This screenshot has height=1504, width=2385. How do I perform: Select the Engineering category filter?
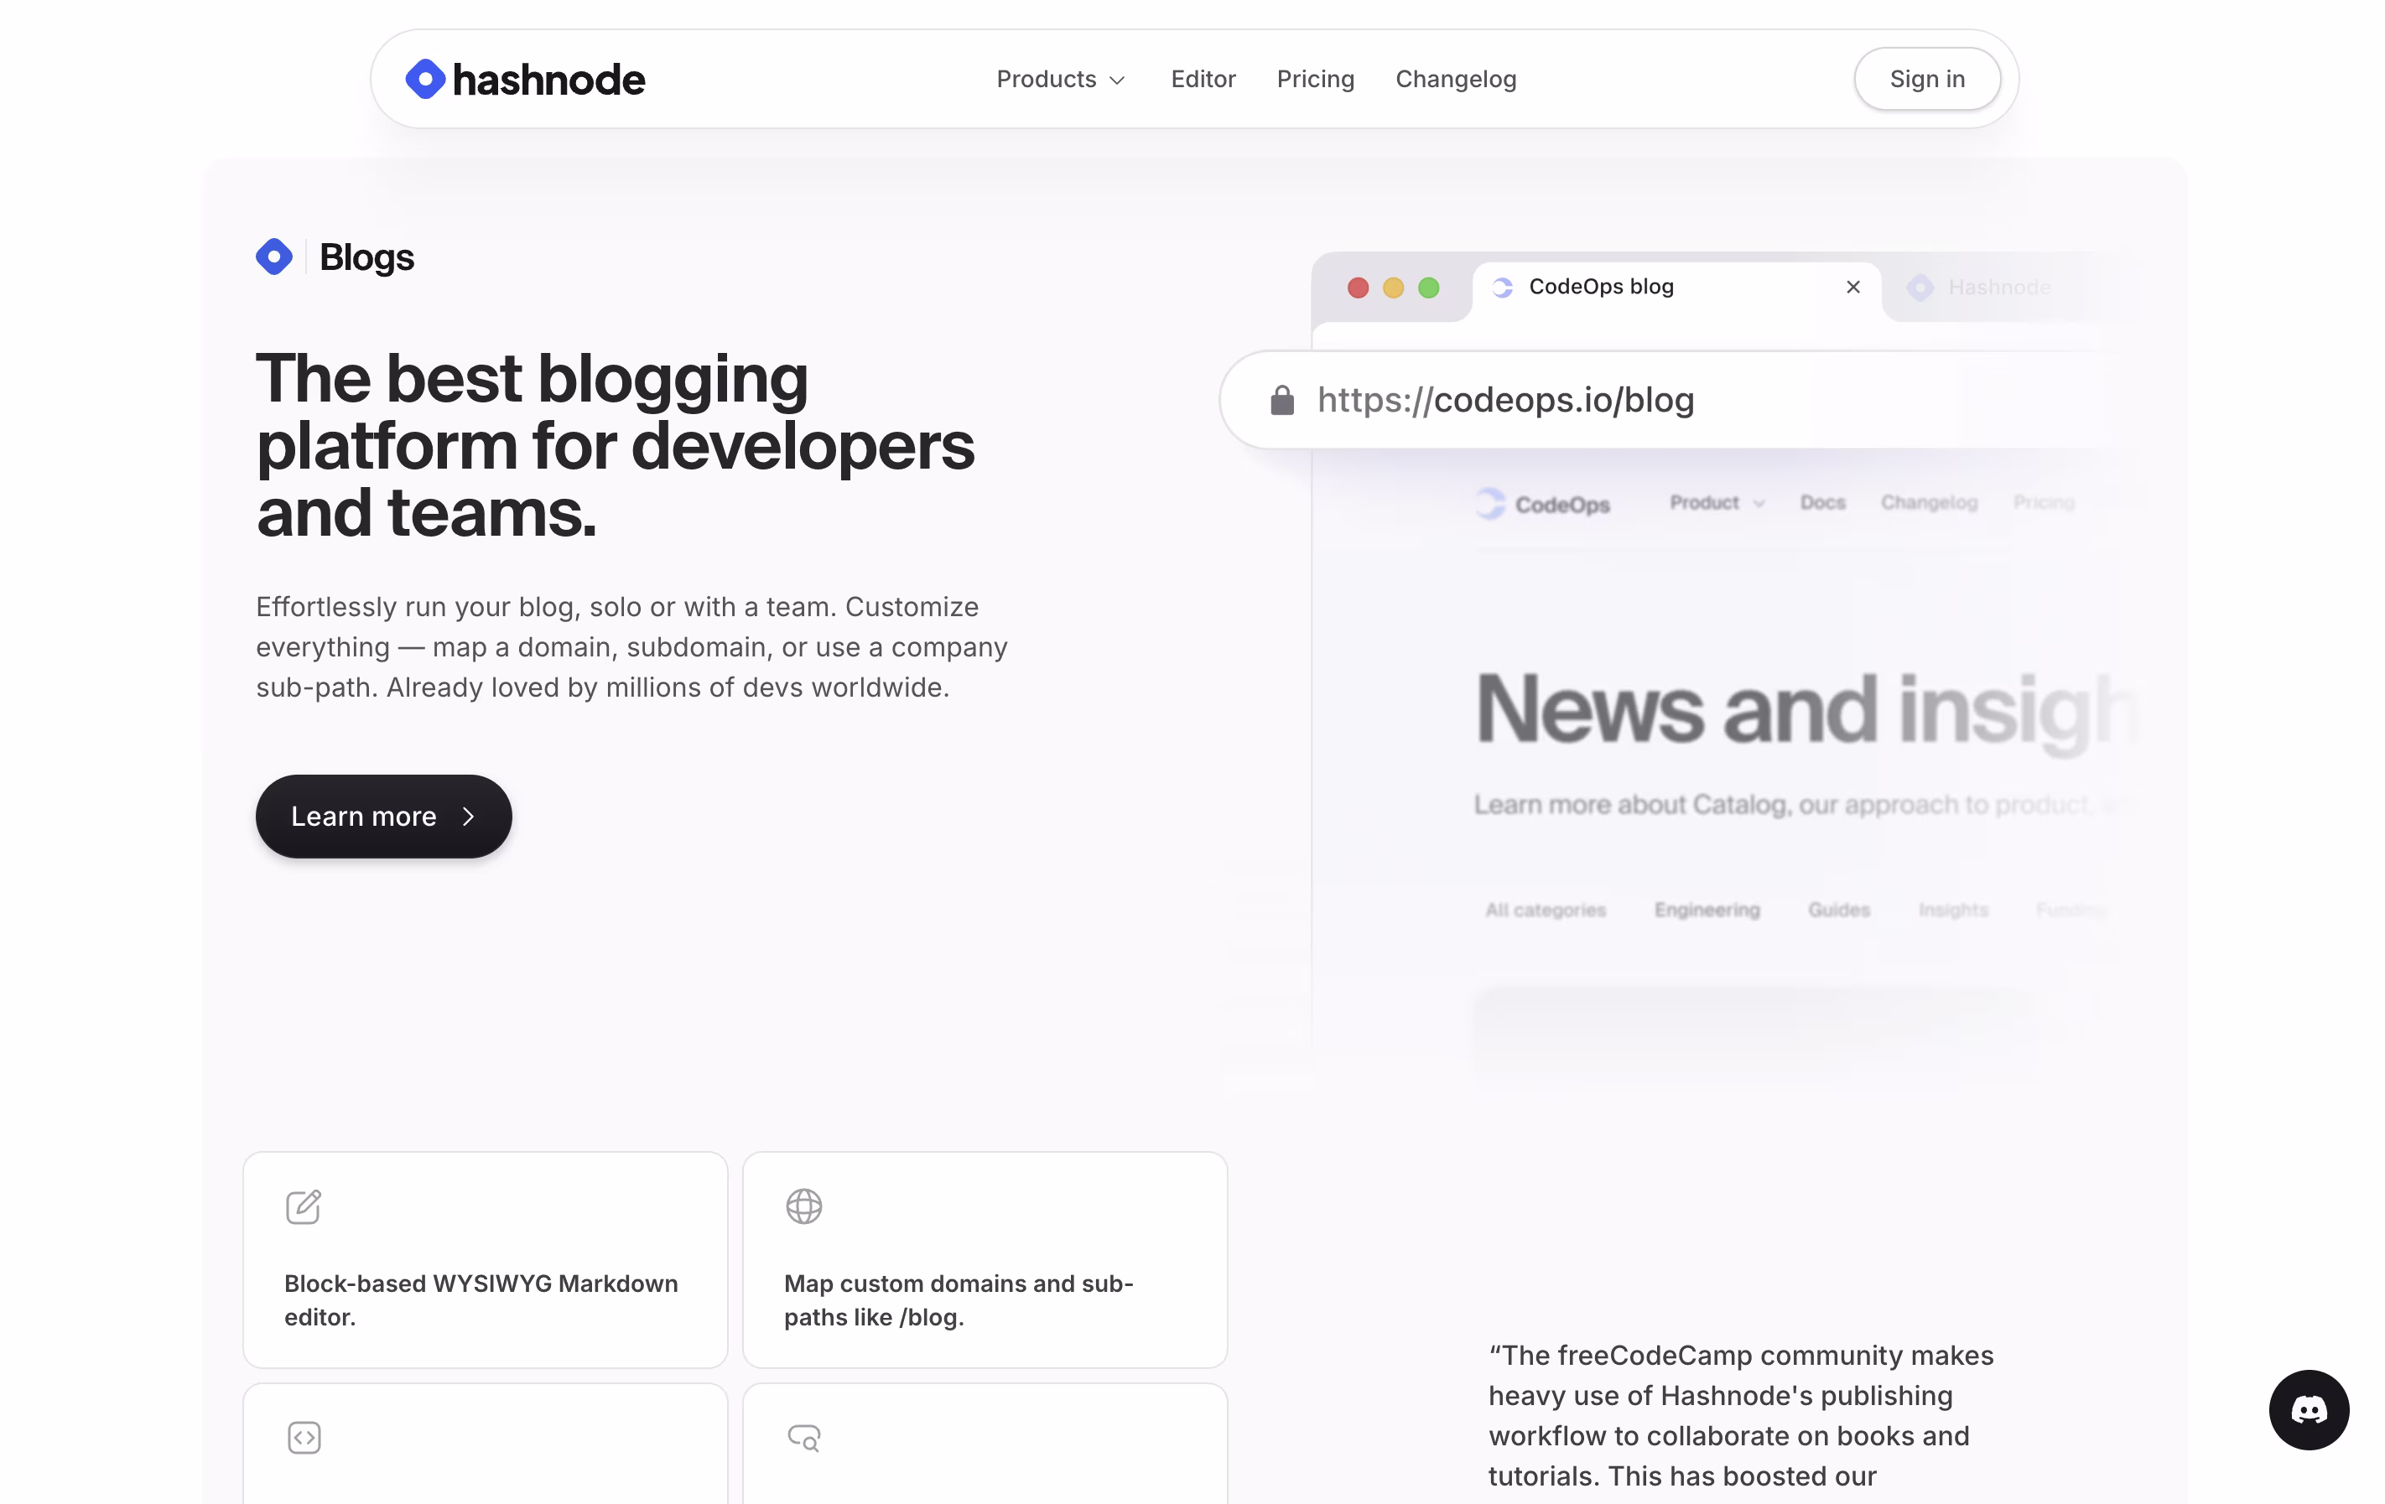pyautogui.click(x=1707, y=909)
